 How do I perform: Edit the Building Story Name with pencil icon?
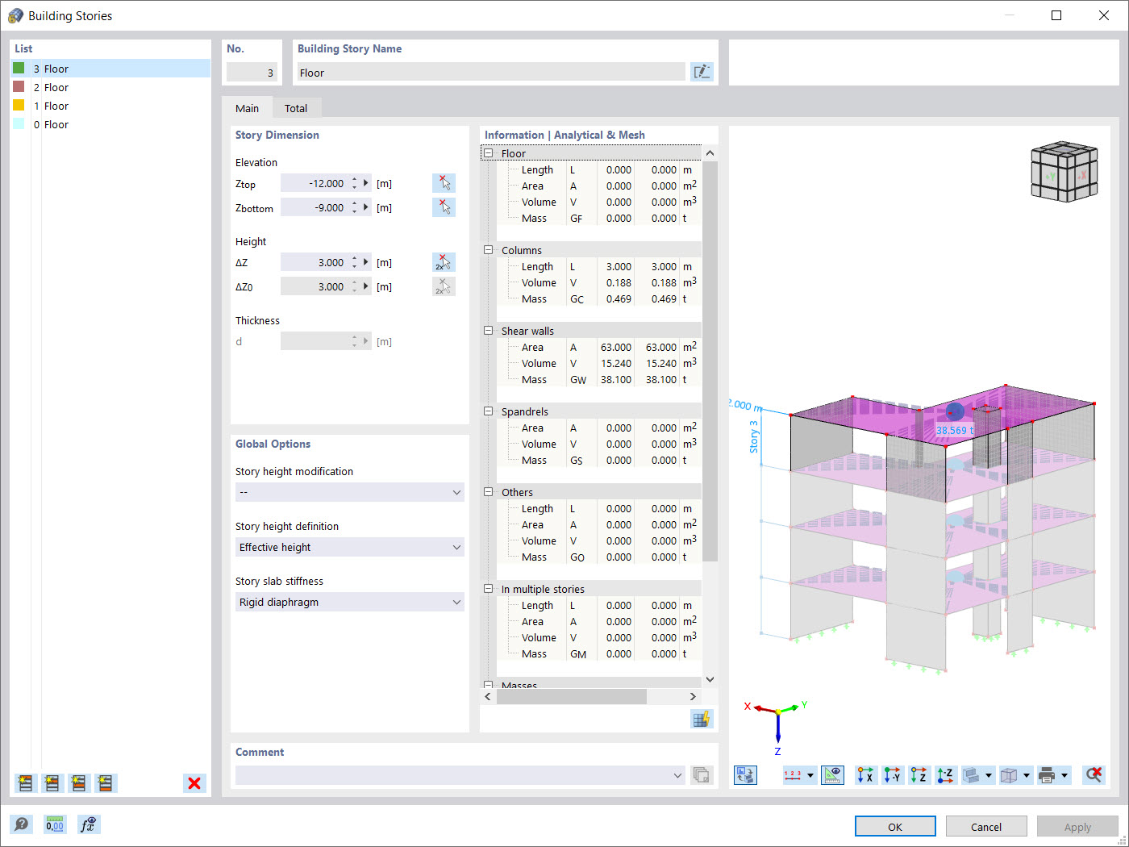pyautogui.click(x=702, y=71)
